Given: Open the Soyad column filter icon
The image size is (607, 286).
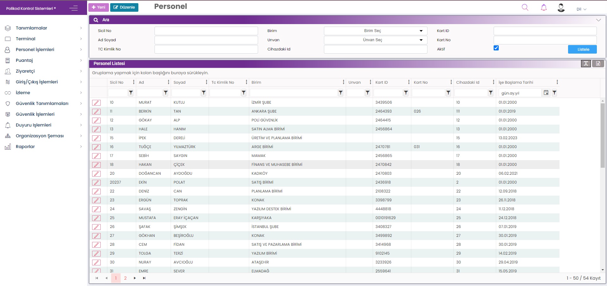Looking at the screenshot, I should (x=204, y=93).
